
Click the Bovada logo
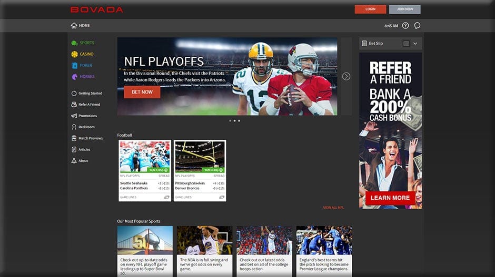(96, 10)
